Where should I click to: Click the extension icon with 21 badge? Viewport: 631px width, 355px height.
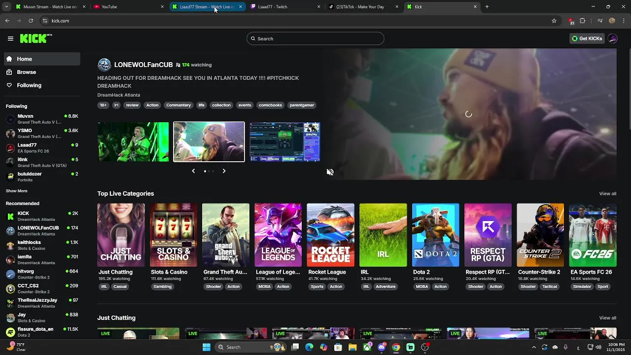pos(571,21)
